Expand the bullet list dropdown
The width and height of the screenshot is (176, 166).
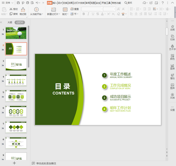(x=134, y=9)
